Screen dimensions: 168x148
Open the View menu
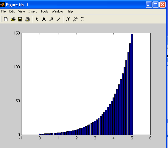[21, 11]
